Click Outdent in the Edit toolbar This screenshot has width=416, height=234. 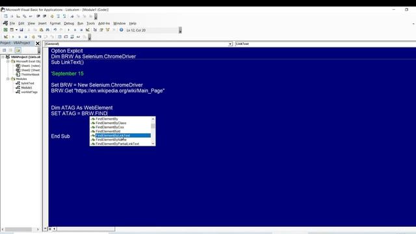[x=45, y=16]
